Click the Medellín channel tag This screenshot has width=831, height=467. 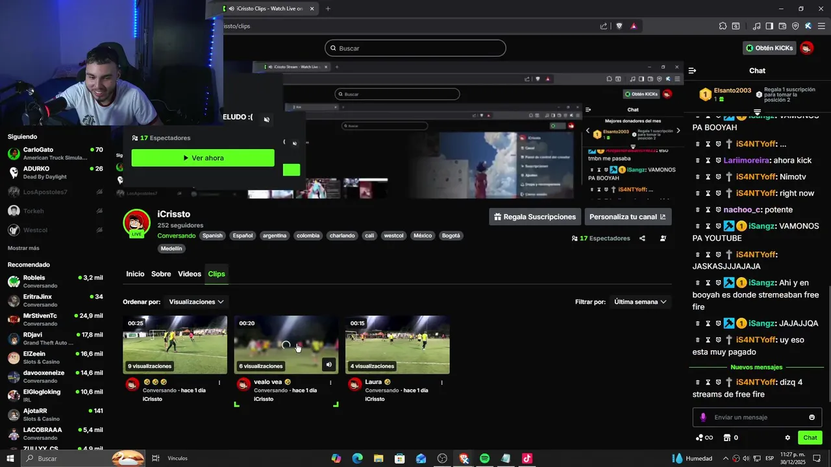click(x=171, y=248)
